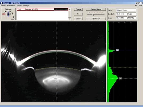Image resolution: width=143 pixels, height=107 pixels.
Task: Select the Segment 90° - 270° list entry
Action: pyautogui.click(x=43, y=9)
